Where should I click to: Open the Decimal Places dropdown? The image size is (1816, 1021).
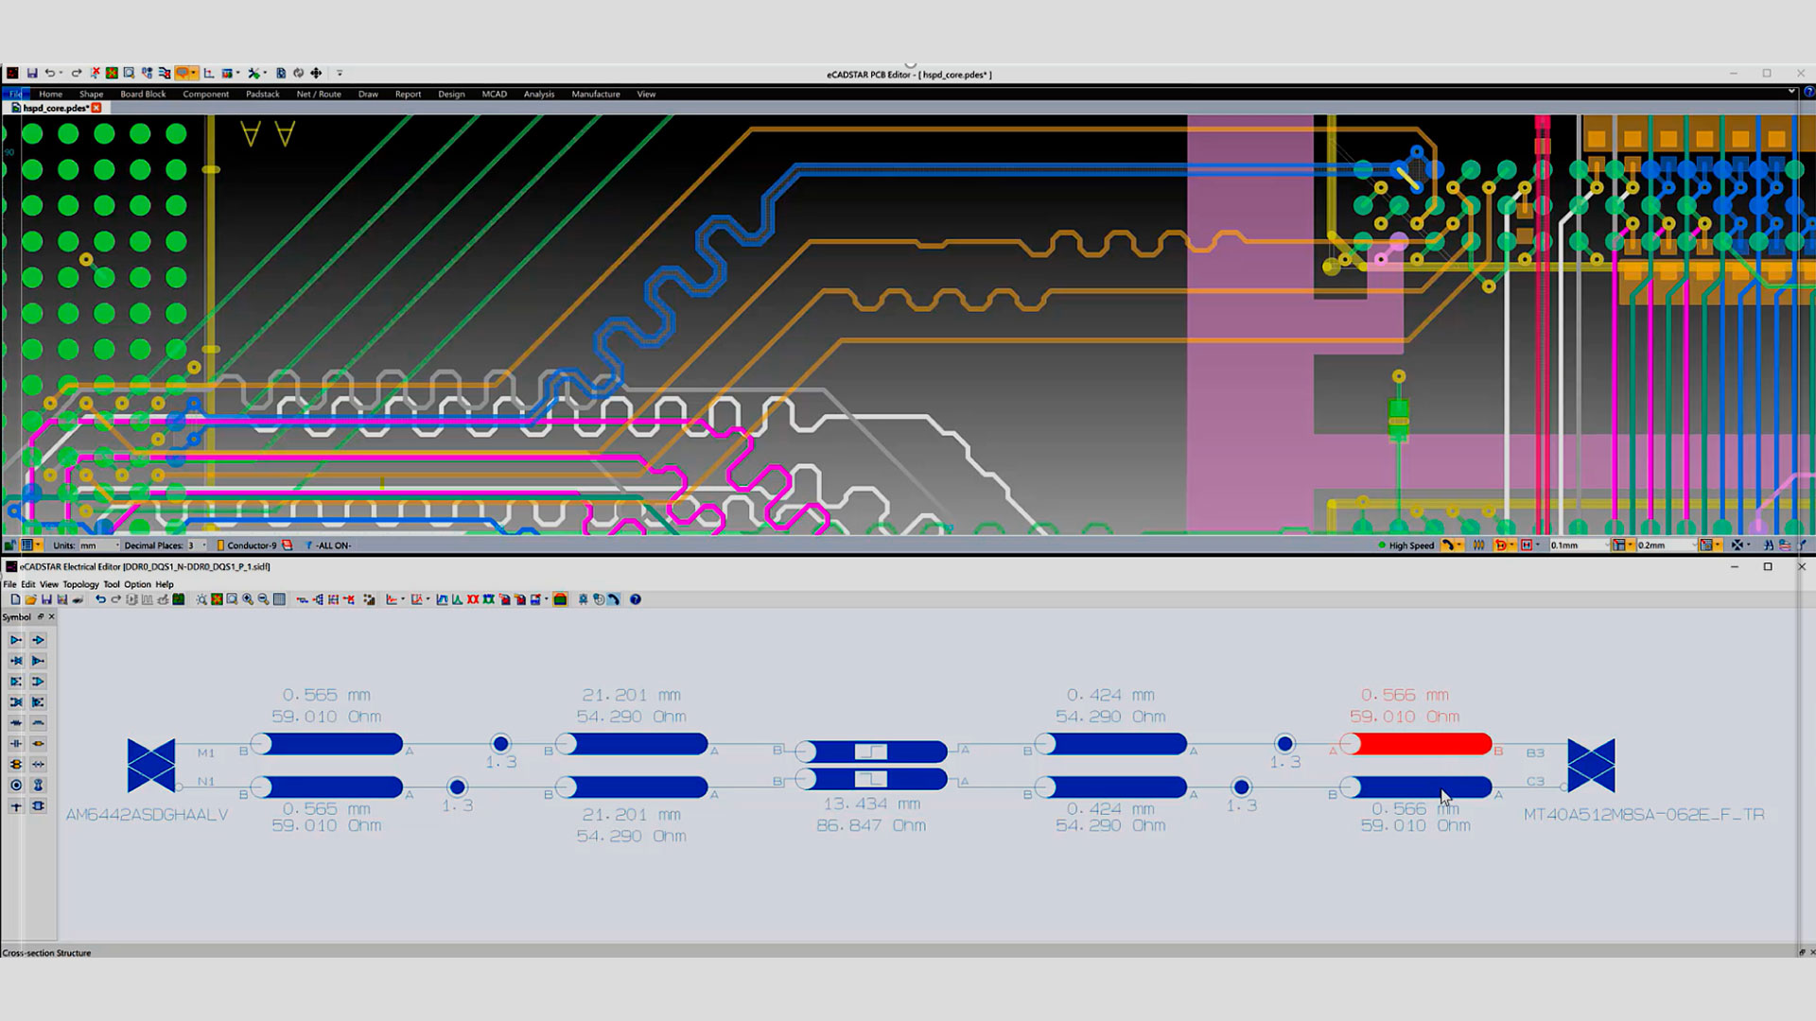point(204,545)
